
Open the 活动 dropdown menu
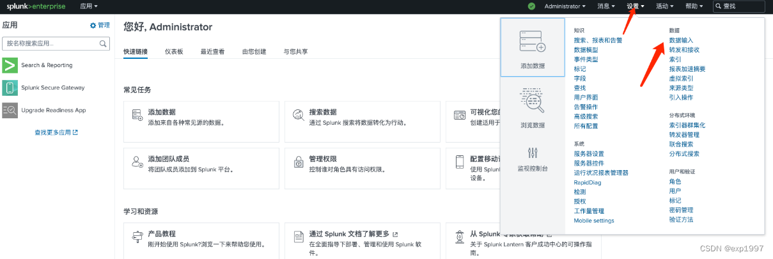[x=665, y=6]
